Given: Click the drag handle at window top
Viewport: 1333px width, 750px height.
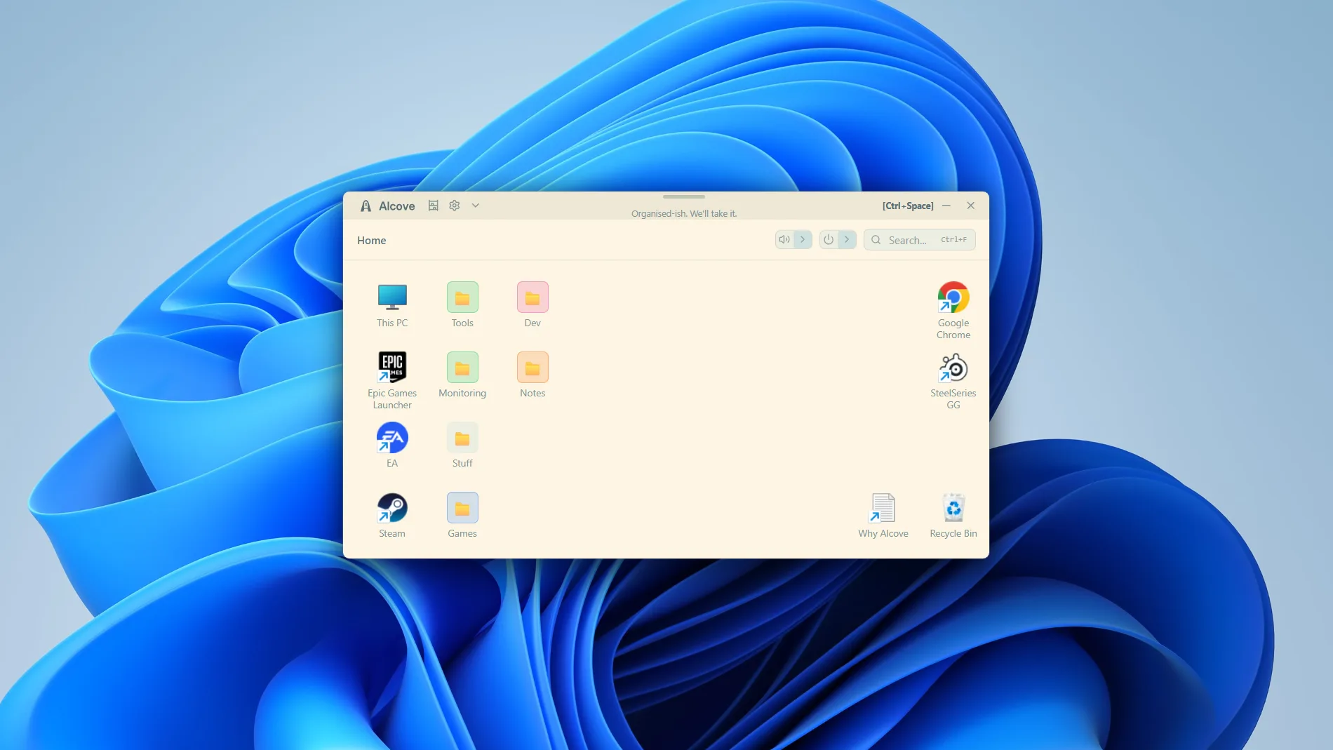Looking at the screenshot, I should pos(684,196).
